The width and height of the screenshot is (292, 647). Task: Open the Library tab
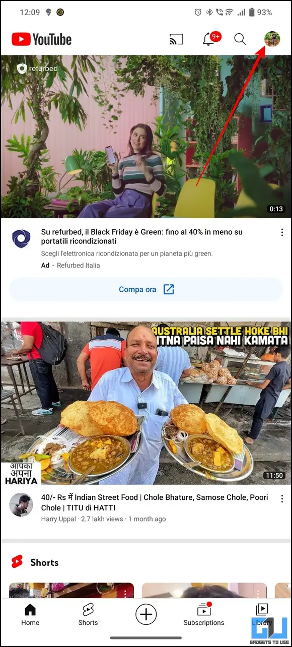click(262, 615)
